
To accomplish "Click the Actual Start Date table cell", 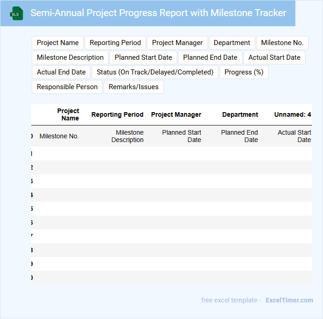I will tap(294, 136).
